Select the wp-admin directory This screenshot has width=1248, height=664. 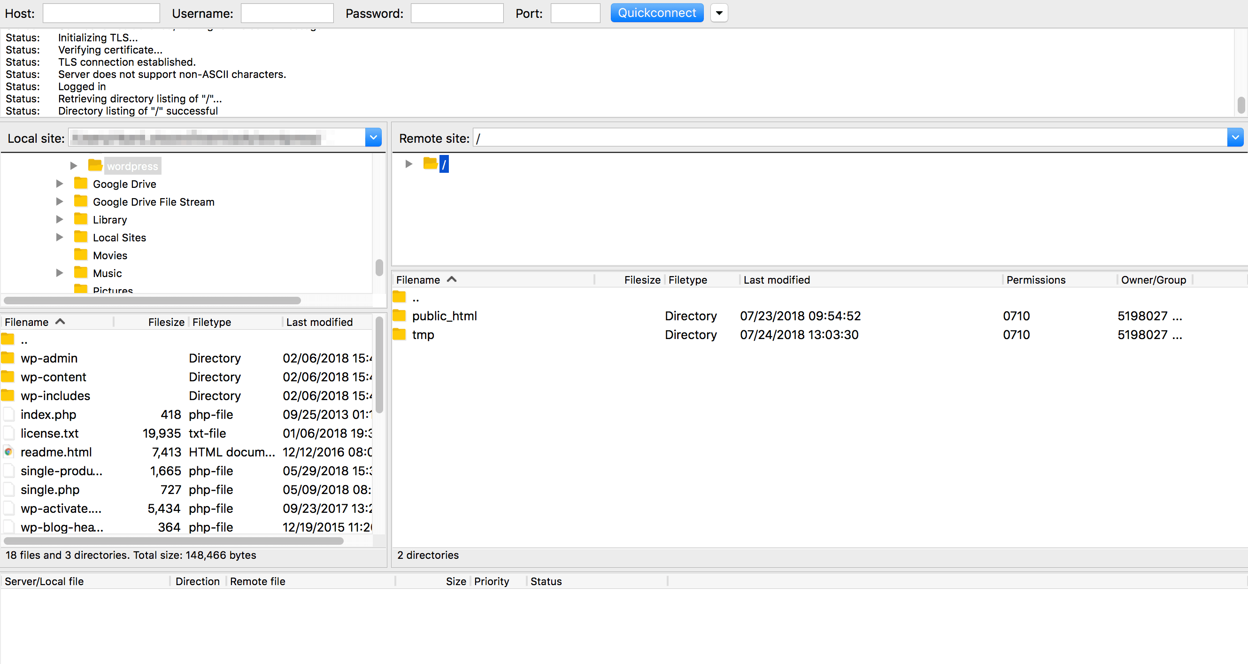pyautogui.click(x=47, y=358)
